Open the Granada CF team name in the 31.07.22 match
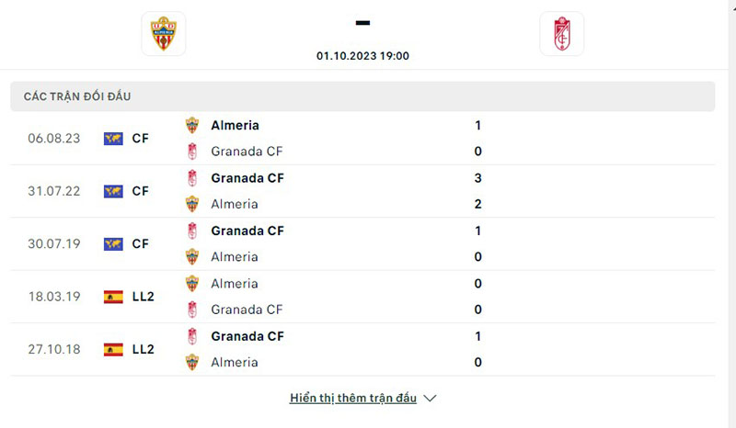The image size is (736, 428). (x=247, y=178)
